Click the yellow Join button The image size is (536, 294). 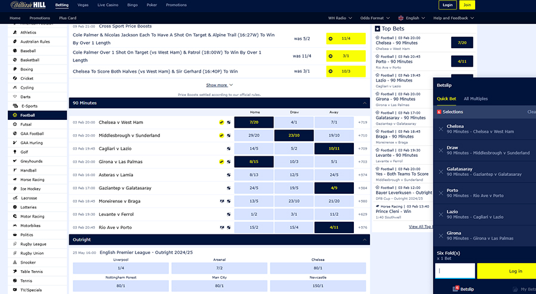coord(467,5)
